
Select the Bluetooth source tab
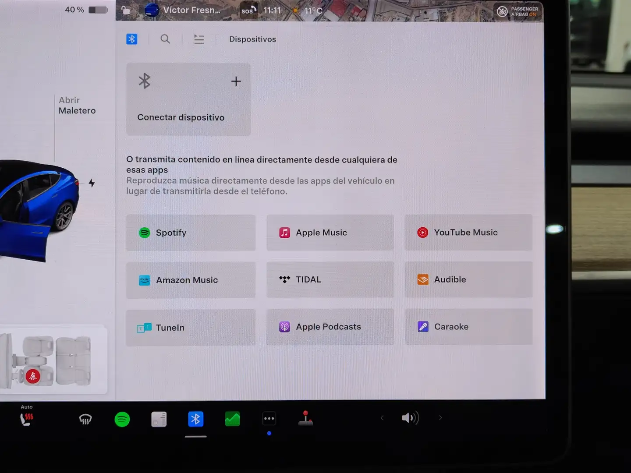[132, 39]
